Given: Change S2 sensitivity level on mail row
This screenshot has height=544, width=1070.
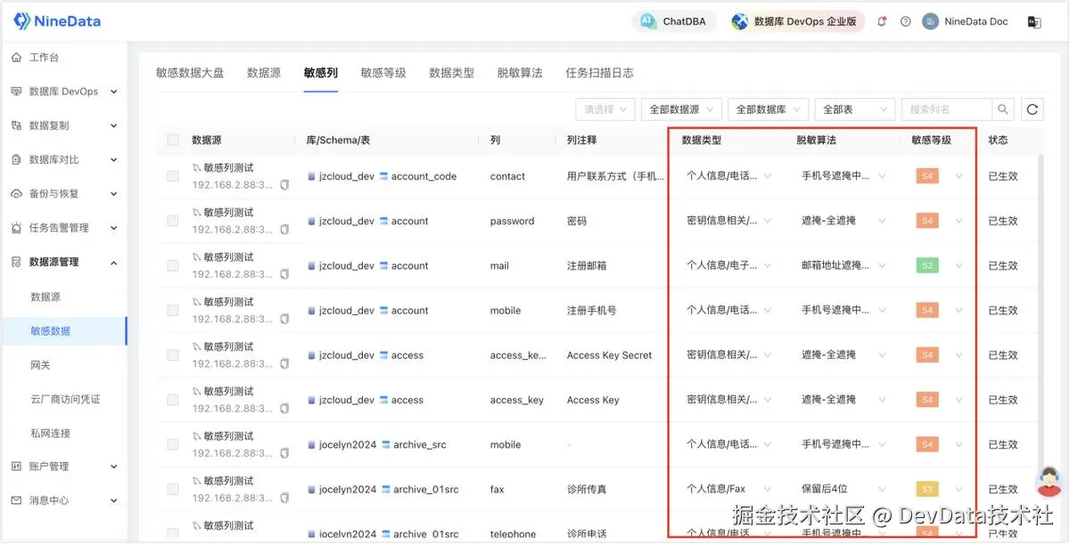Looking at the screenshot, I should [x=940, y=265].
